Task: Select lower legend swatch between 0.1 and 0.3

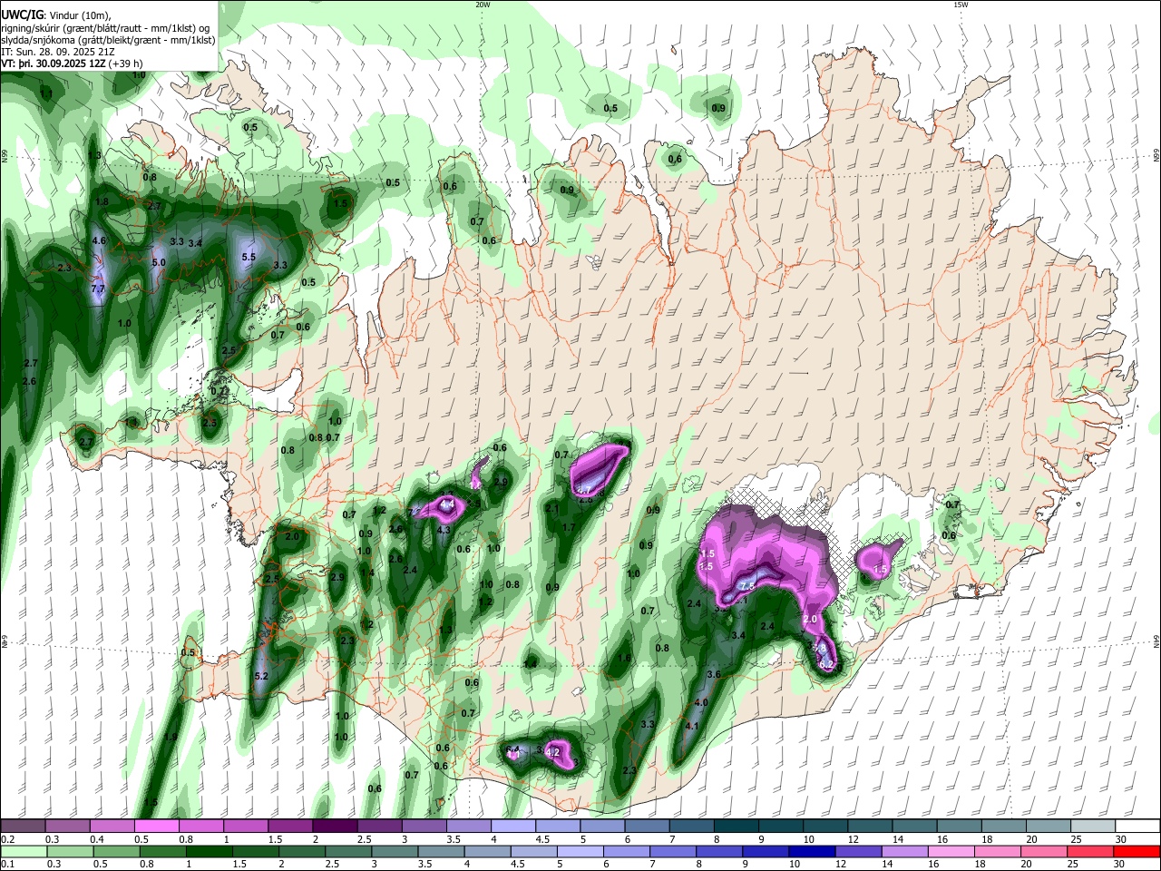Action: pos(23,851)
